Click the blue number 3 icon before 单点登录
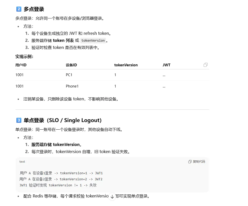Screen dimensions: 248x206 (19, 120)
